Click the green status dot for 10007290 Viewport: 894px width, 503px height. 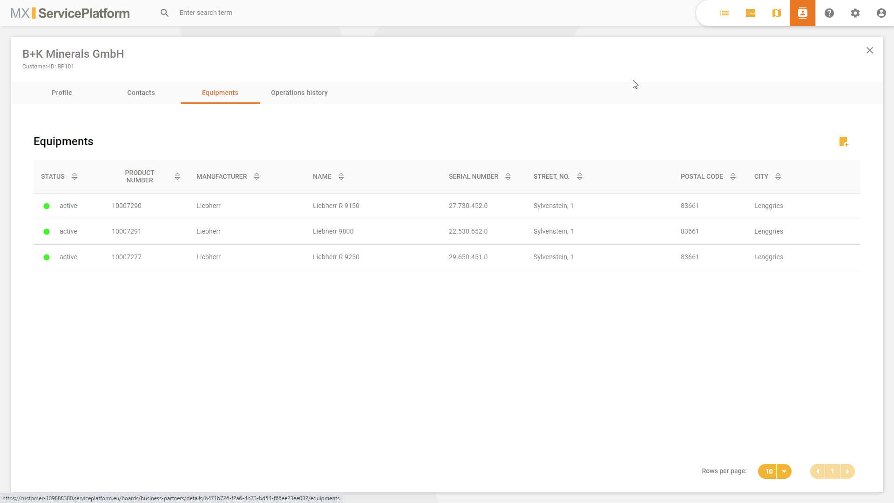[47, 206]
